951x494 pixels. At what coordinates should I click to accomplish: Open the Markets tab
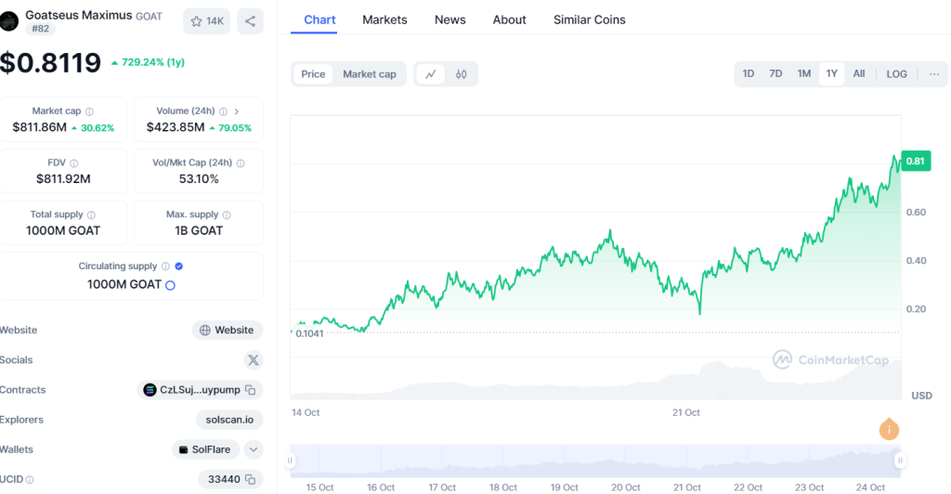[384, 20]
